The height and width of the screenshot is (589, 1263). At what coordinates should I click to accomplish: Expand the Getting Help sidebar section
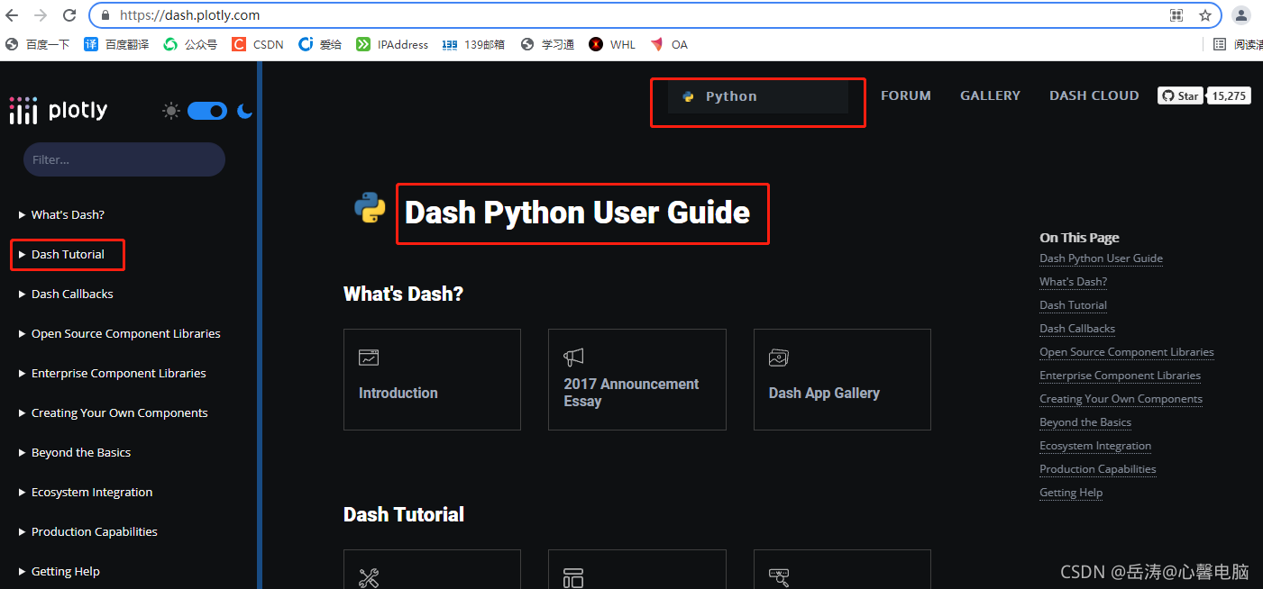pos(59,571)
